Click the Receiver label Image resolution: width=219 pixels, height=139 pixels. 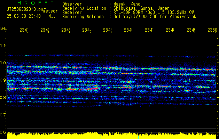(72, 13)
